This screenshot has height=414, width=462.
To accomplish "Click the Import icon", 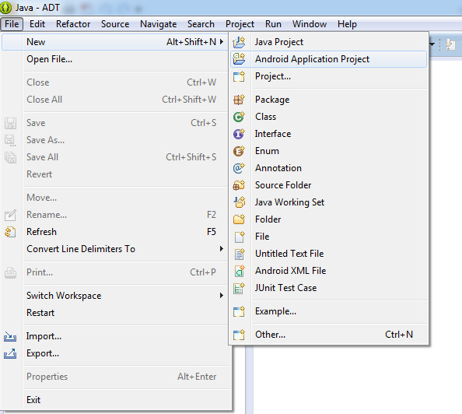I will (10, 336).
